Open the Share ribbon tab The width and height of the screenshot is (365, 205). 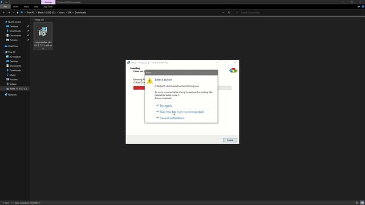click(26, 7)
